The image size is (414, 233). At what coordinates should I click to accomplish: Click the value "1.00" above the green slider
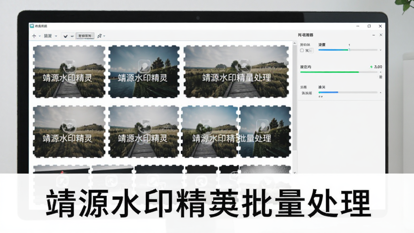[x=378, y=67]
